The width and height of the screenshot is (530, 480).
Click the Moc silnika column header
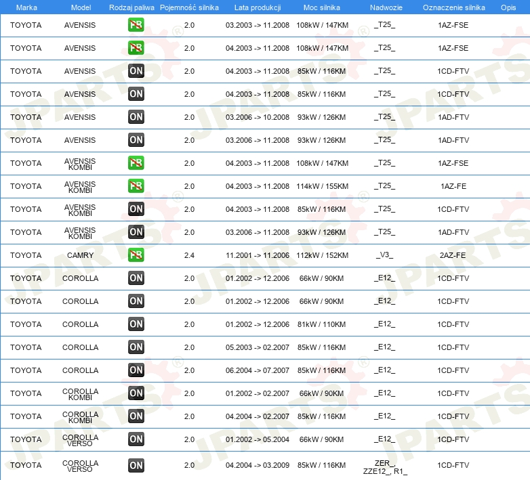[322, 7]
